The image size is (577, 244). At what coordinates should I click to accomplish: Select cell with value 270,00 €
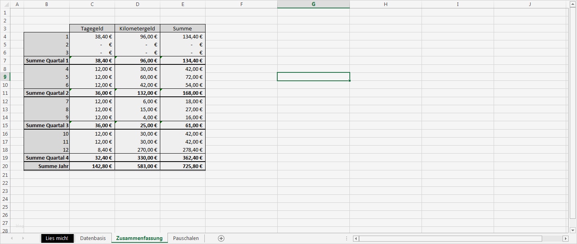pos(137,150)
